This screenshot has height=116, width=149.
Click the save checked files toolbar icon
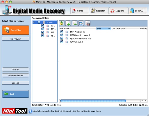point(88,23)
